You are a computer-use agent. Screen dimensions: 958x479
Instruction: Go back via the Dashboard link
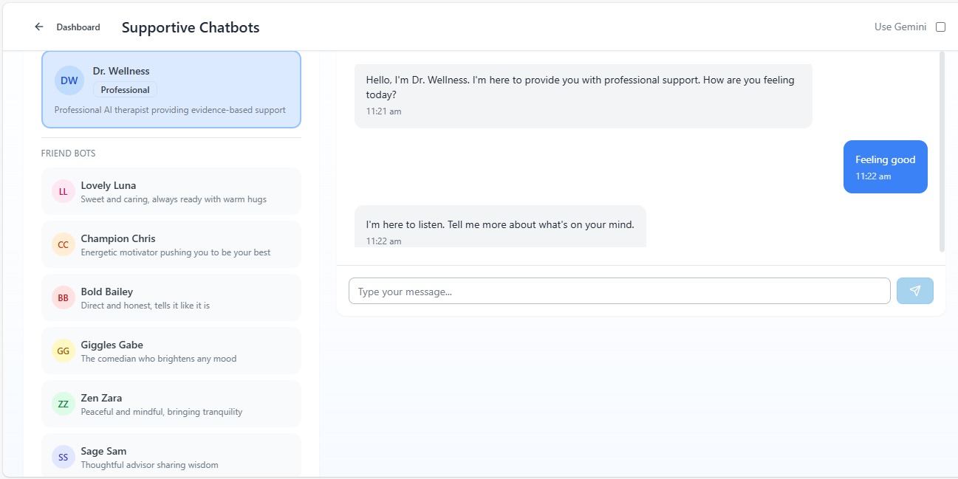coord(78,27)
